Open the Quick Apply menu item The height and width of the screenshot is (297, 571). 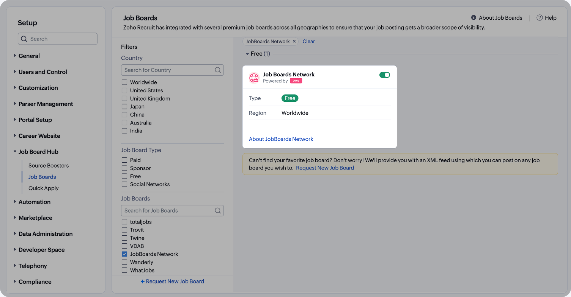(44, 188)
